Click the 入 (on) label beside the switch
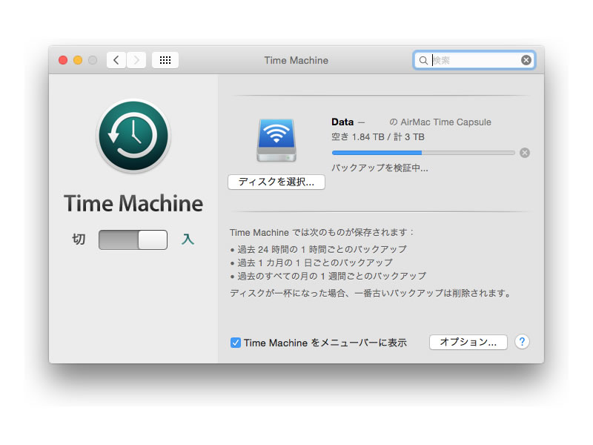Image resolution: width=593 pixels, height=445 pixels. tap(188, 240)
